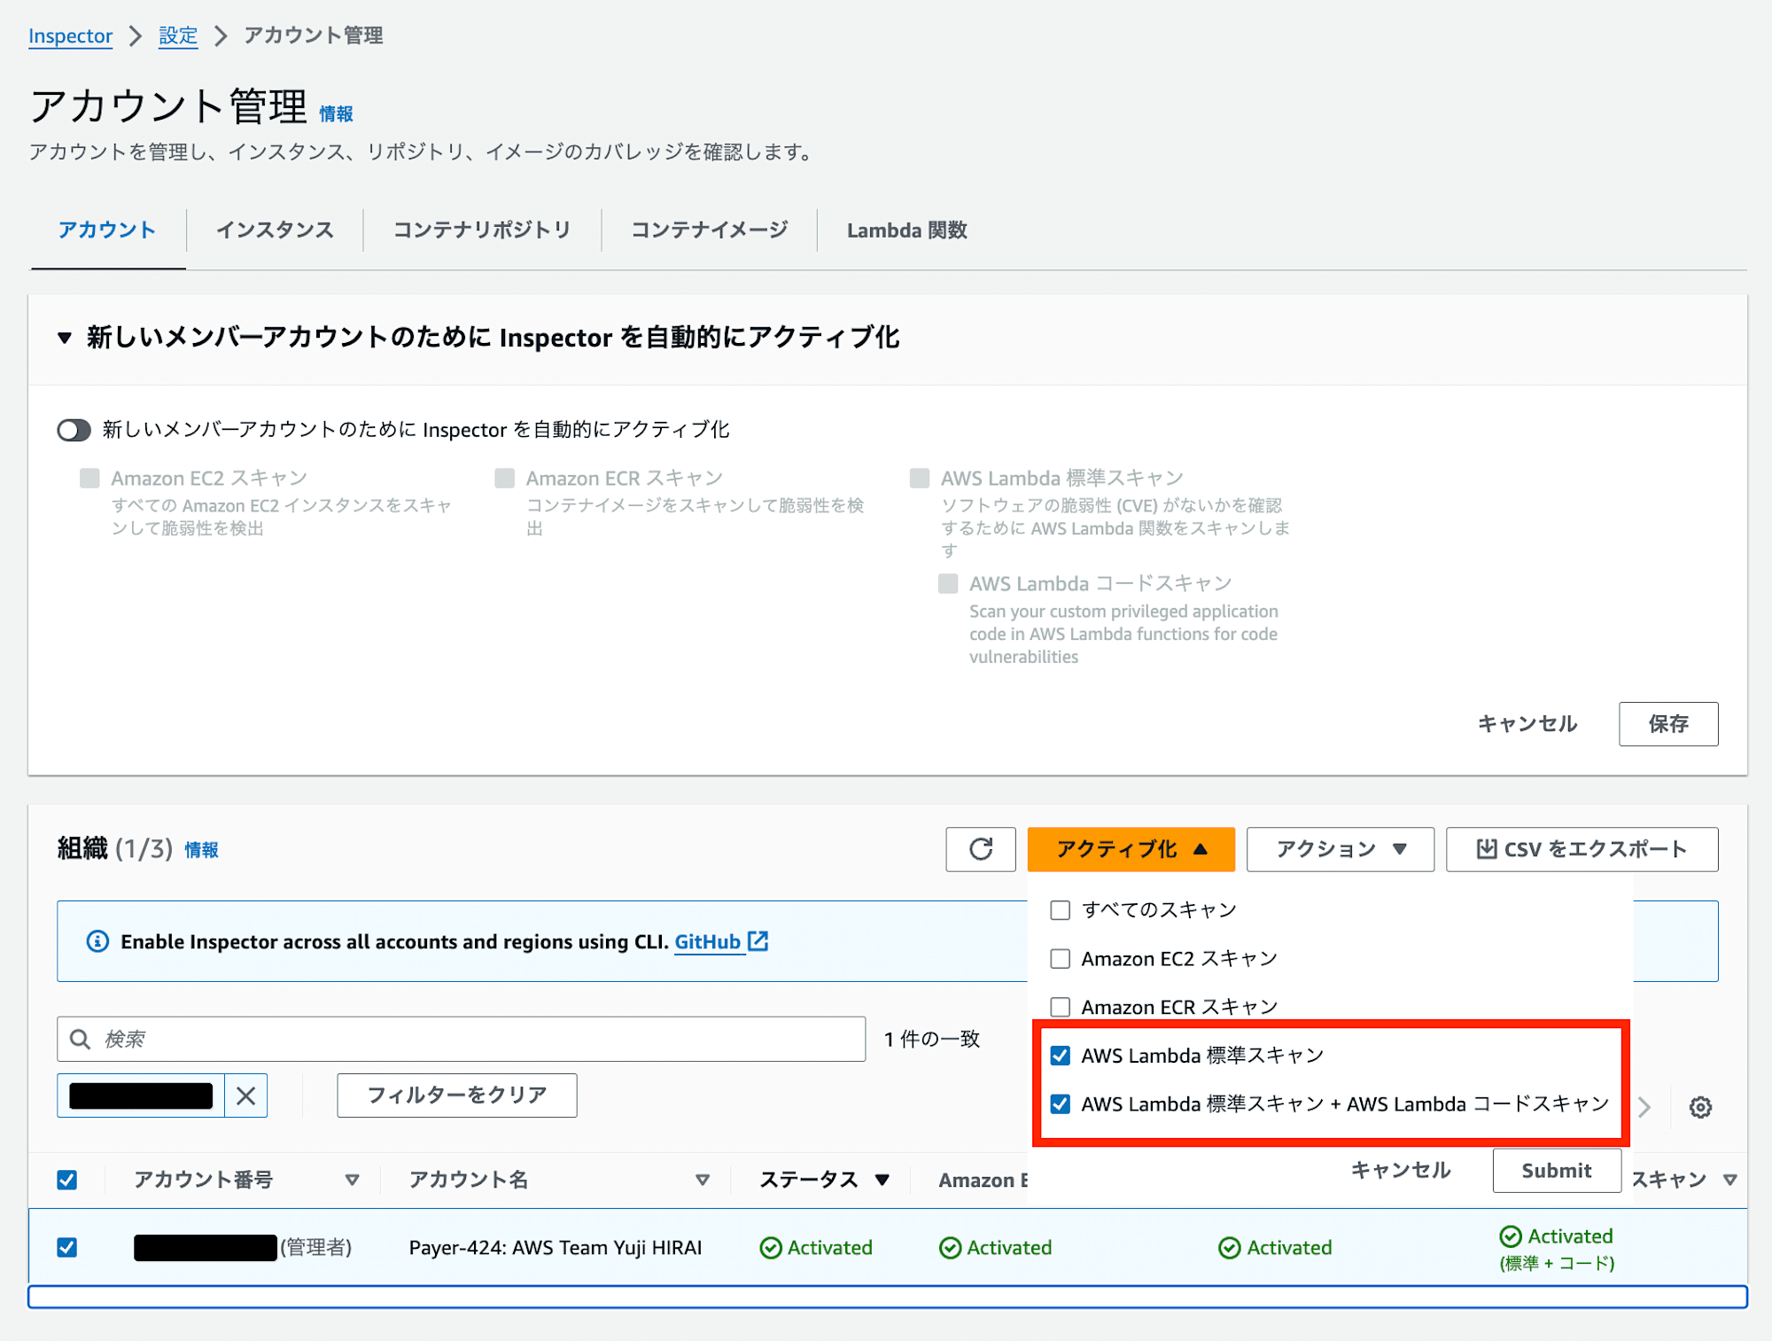This screenshot has width=1772, height=1341.
Task: Check Amazon EC2 スキャン in auto-activate section
Action: click(89, 479)
